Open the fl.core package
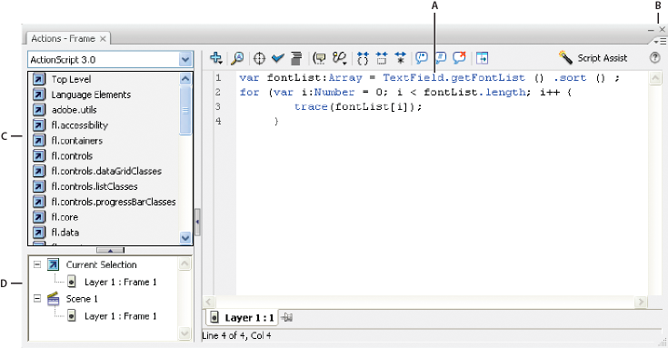The image size is (668, 348). [x=65, y=217]
